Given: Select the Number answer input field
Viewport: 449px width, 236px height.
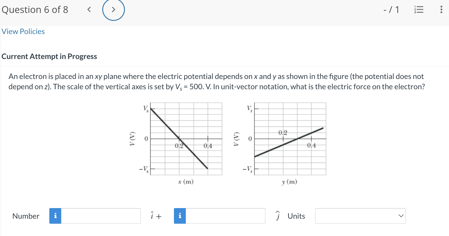Looking at the screenshot, I should [101, 216].
